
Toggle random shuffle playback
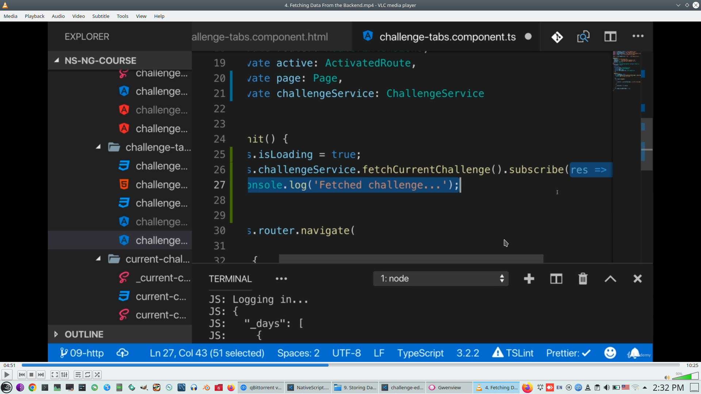(97, 375)
